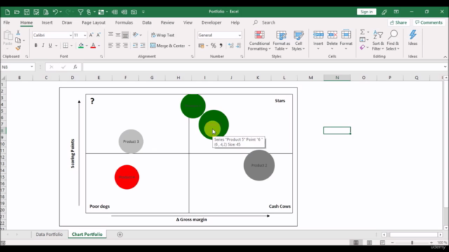Click the camera tool in quick access toolbar
The image size is (449, 252).
click(x=134, y=12)
